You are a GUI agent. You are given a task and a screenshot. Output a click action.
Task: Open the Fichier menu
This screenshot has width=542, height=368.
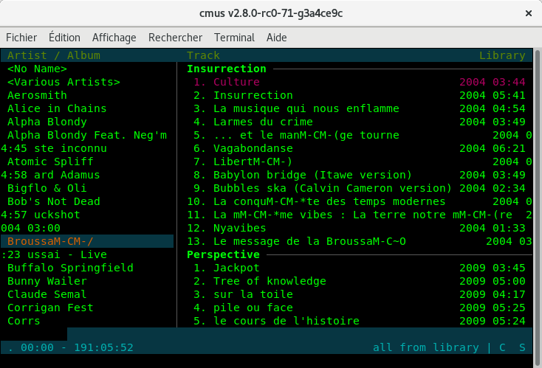21,38
